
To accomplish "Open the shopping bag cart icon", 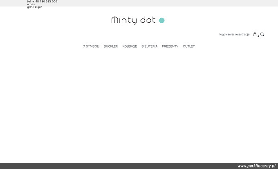I will [255, 34].
